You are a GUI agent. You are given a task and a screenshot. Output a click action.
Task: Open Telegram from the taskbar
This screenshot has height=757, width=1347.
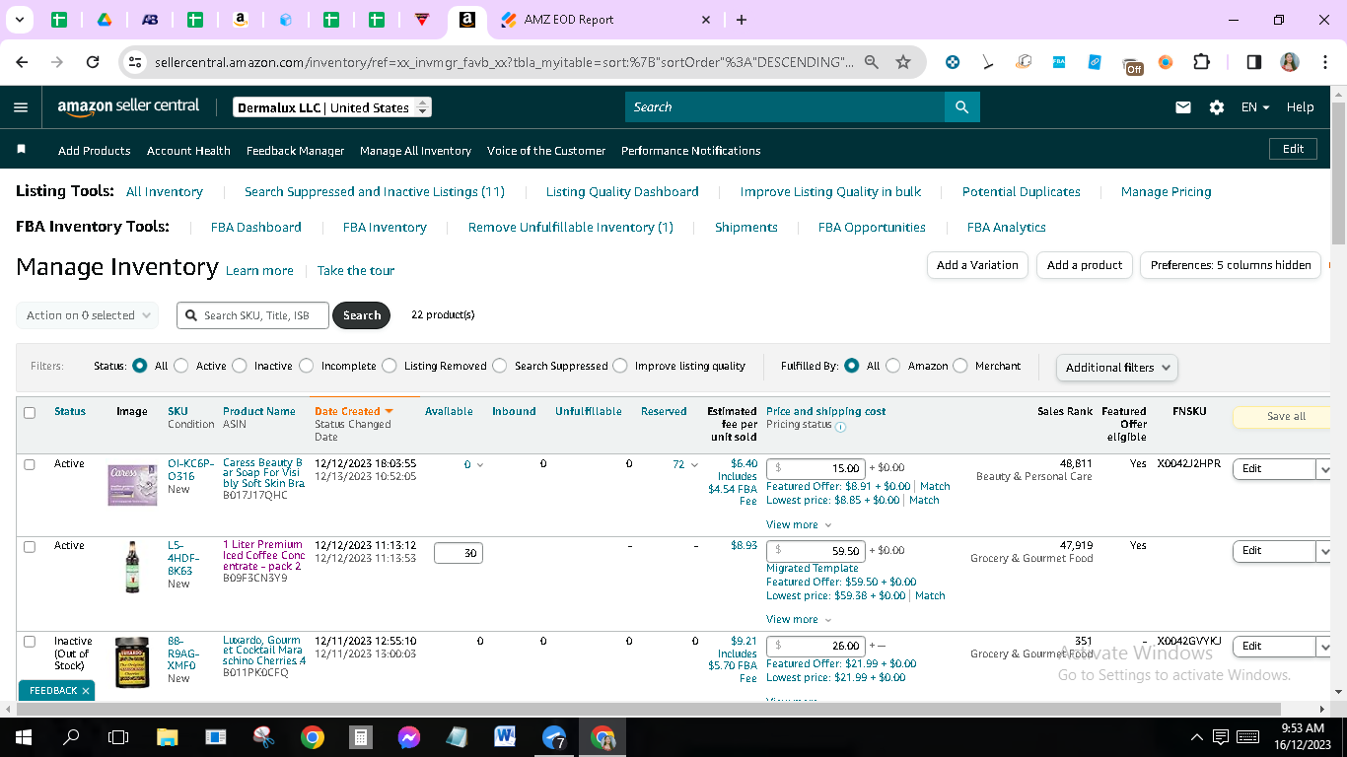tap(554, 737)
